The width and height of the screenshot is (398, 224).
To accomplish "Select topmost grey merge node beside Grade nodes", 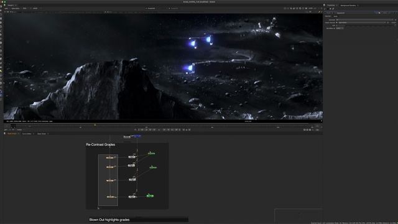I will 132,157.
